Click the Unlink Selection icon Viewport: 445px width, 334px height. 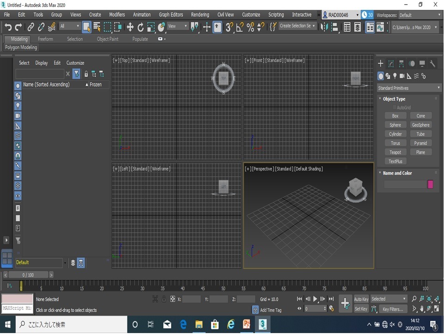click(x=41, y=27)
